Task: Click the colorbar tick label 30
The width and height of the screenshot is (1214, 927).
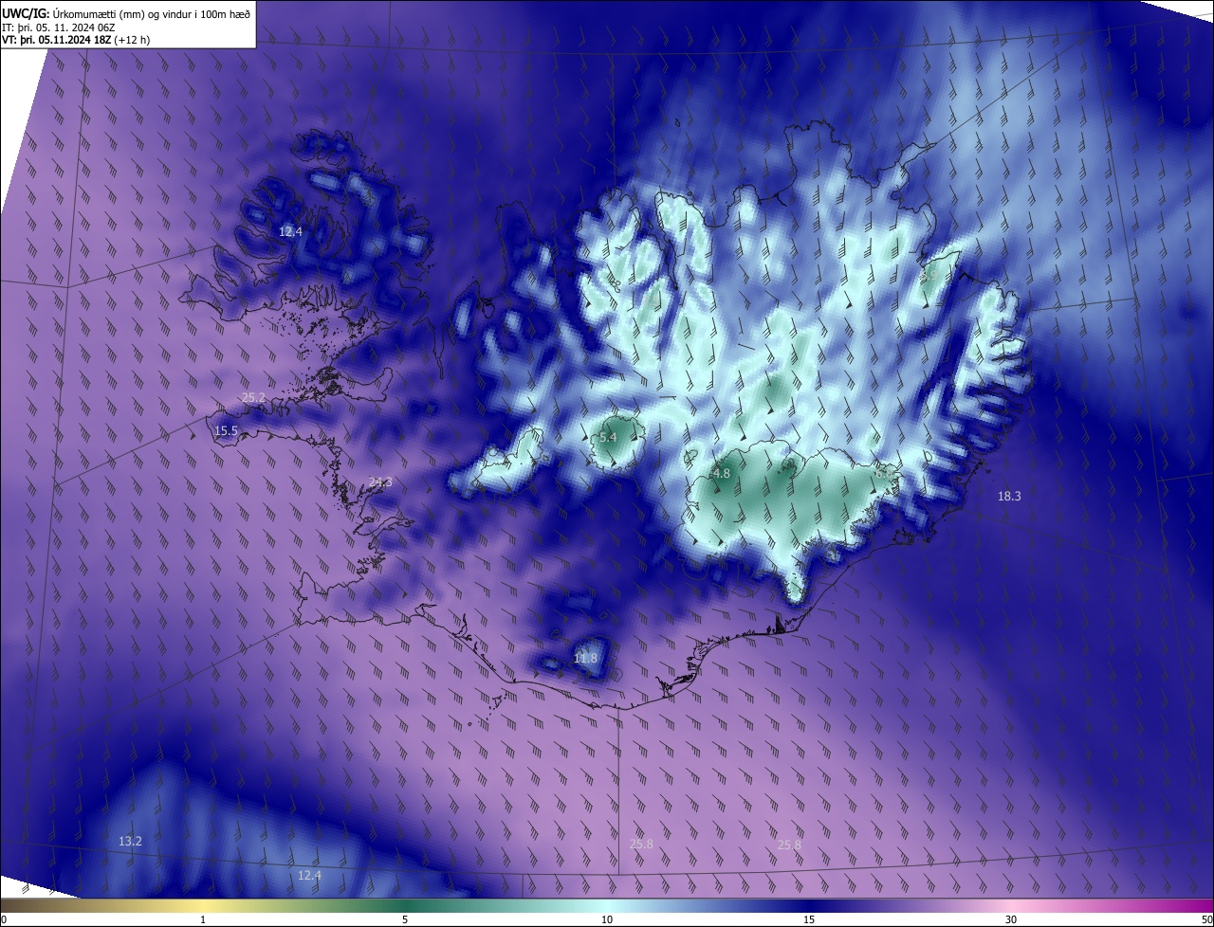Action: coord(1011,919)
